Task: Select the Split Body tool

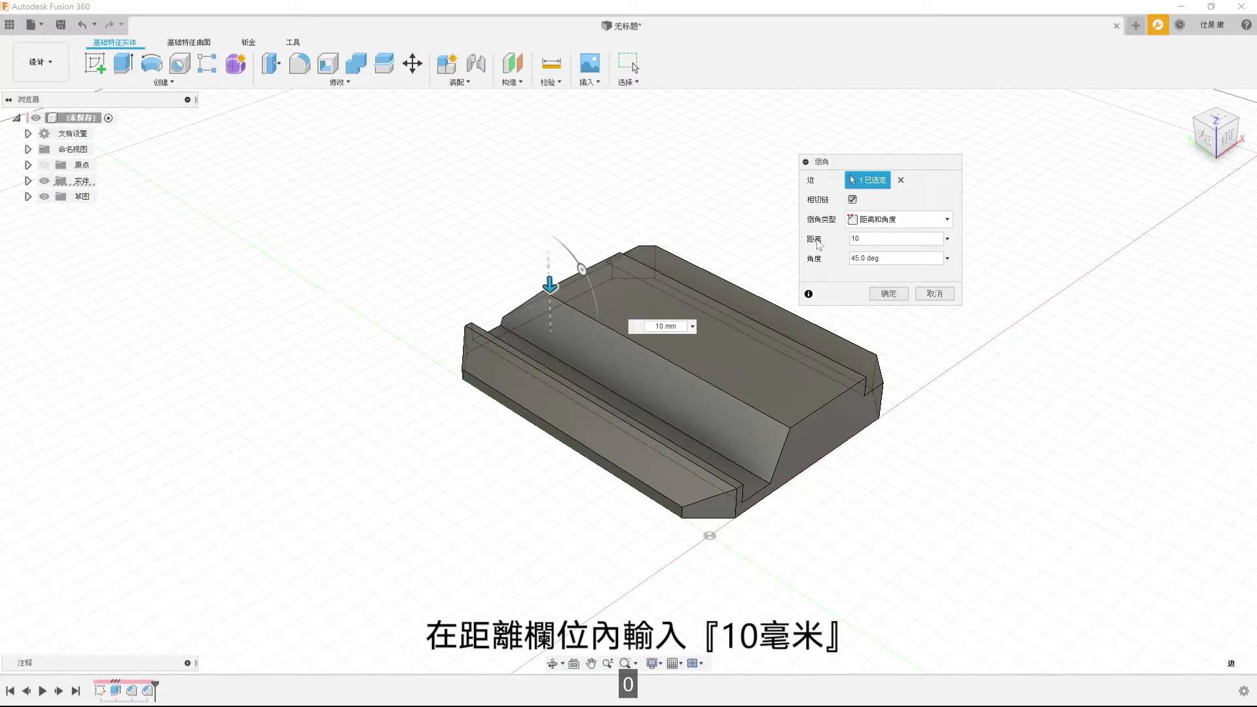Action: [x=384, y=63]
